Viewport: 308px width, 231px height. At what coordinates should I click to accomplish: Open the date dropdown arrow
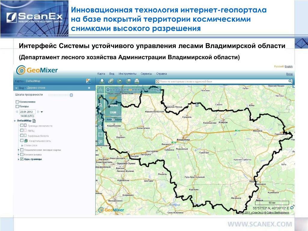point(42,112)
